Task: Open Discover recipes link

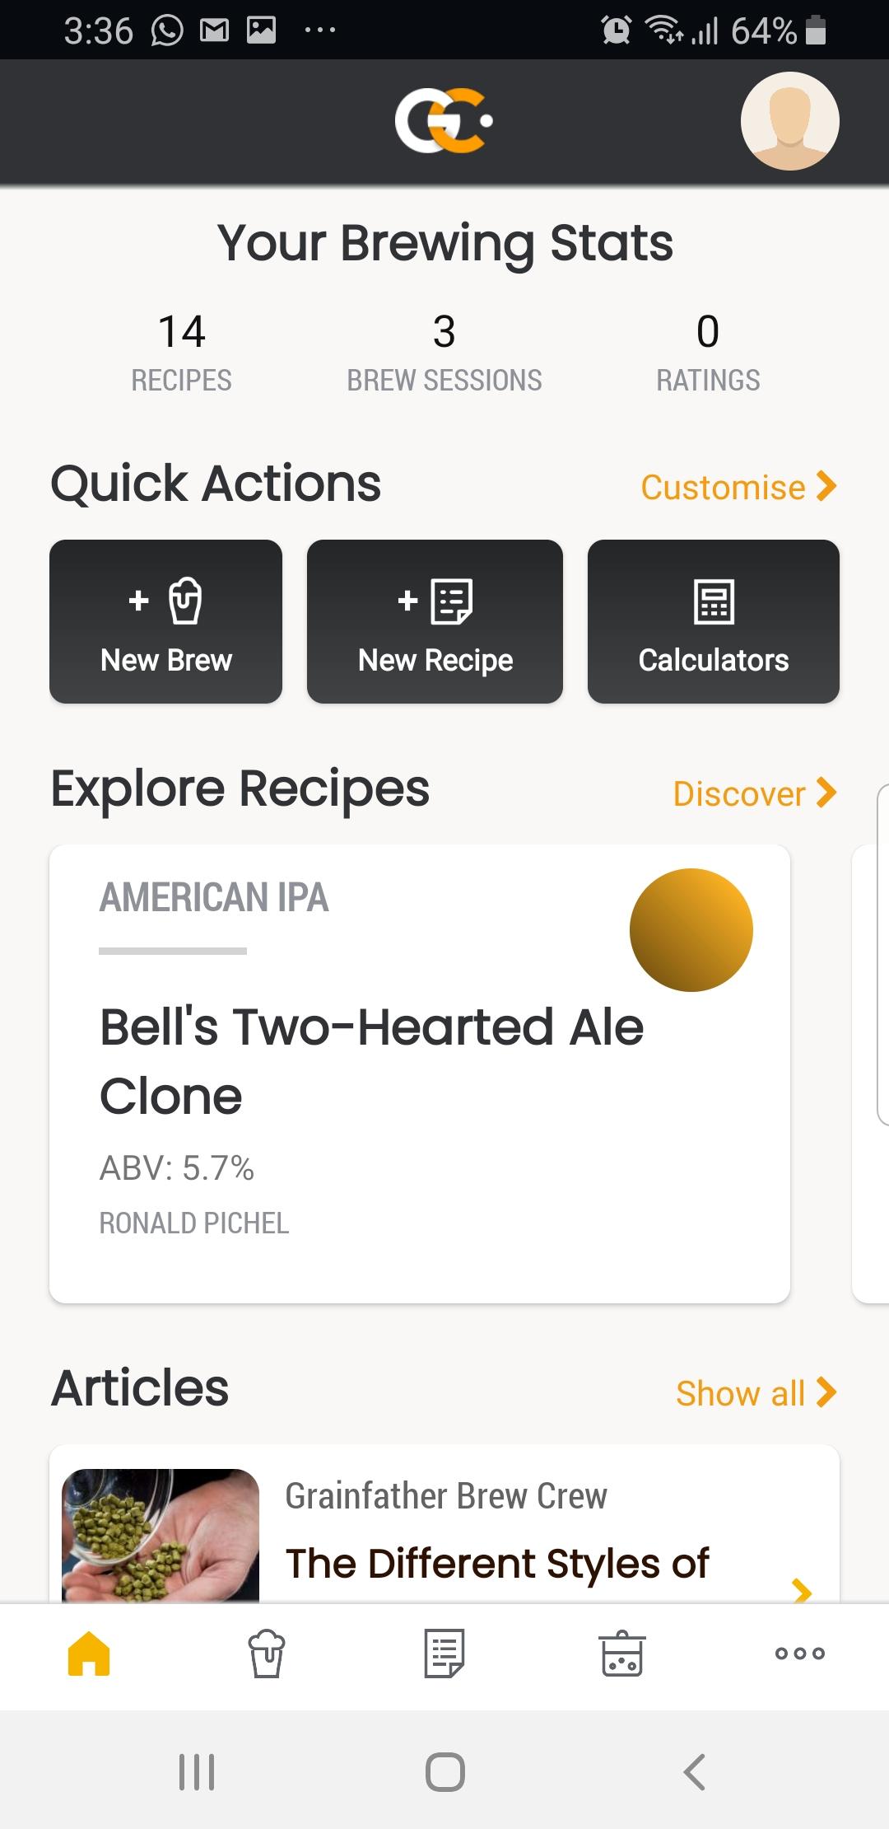Action: 755,793
